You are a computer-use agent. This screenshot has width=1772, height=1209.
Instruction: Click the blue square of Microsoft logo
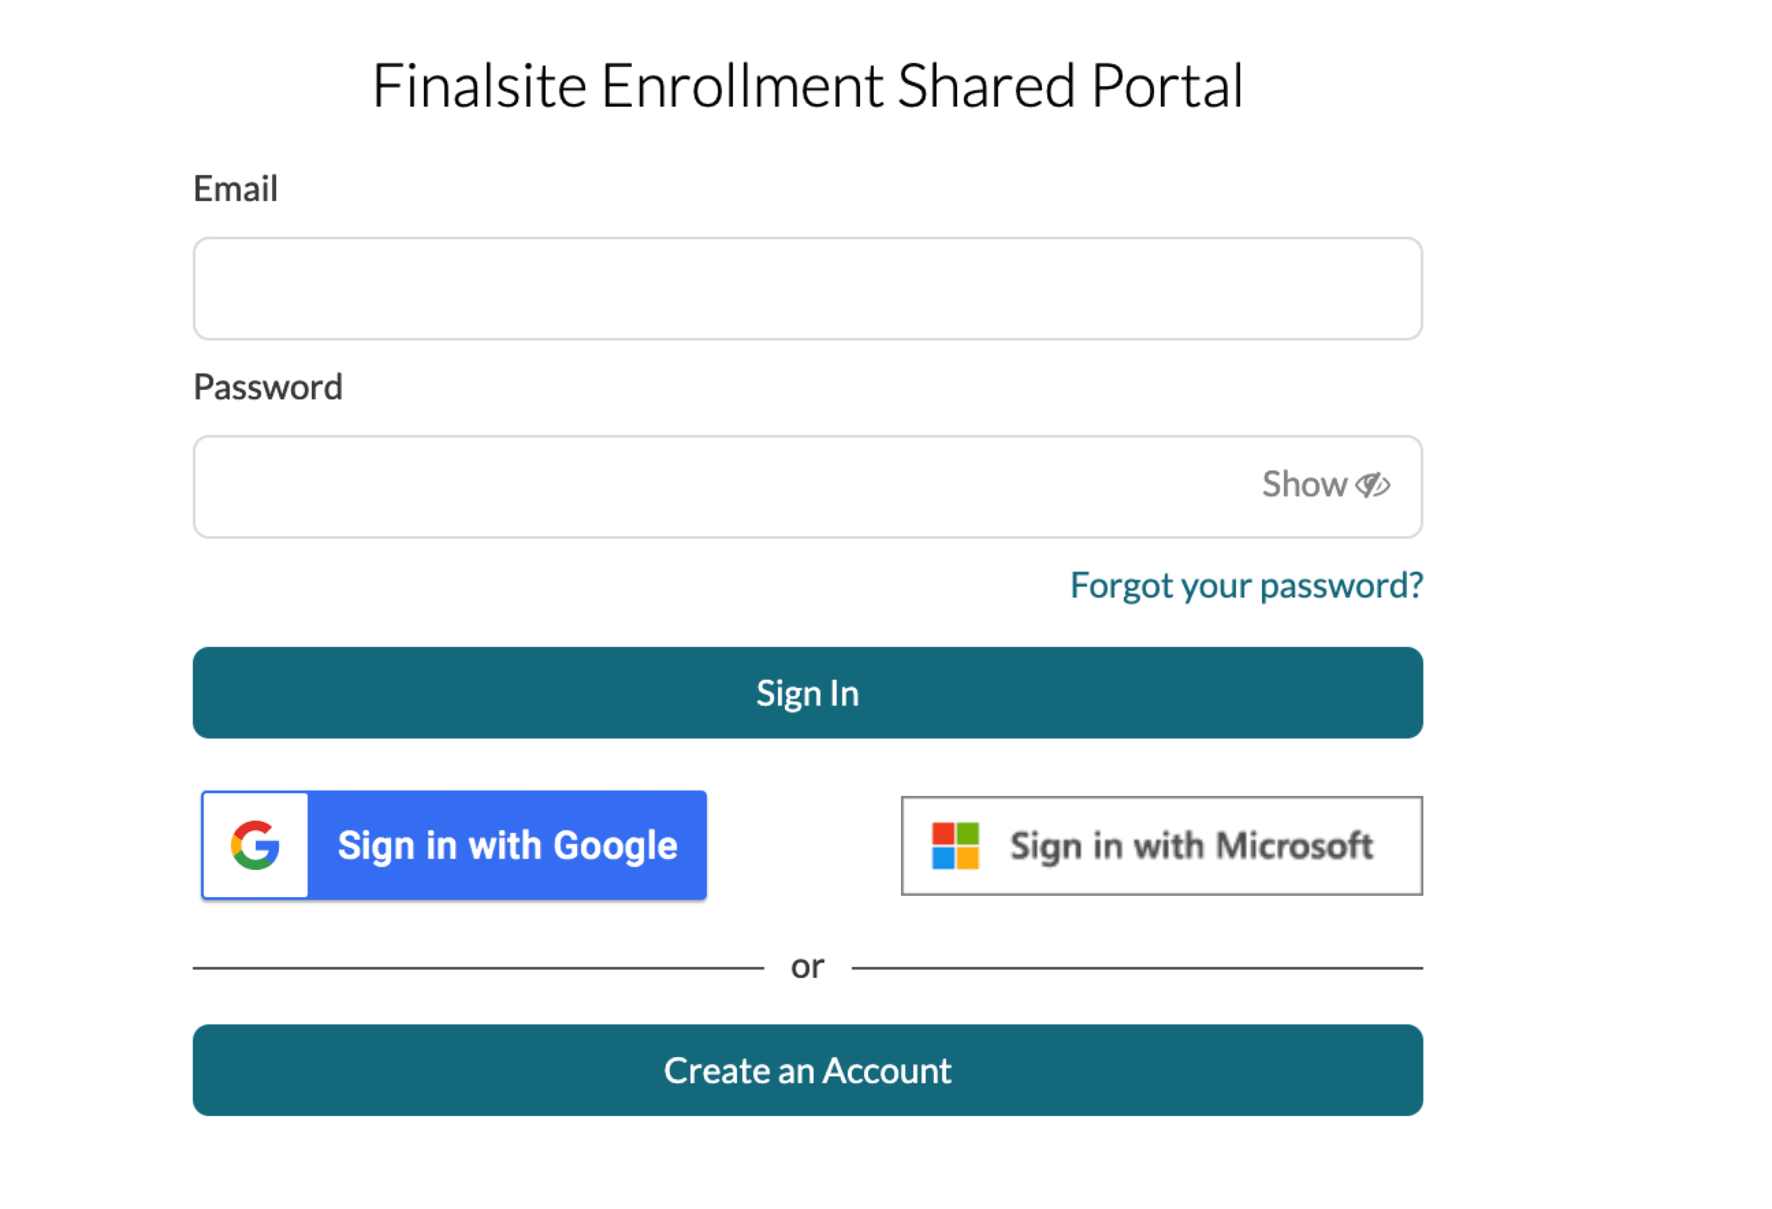[943, 858]
